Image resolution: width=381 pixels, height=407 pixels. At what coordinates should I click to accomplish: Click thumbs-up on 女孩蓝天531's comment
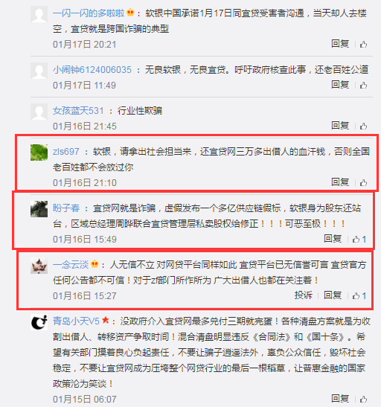[x=363, y=126]
